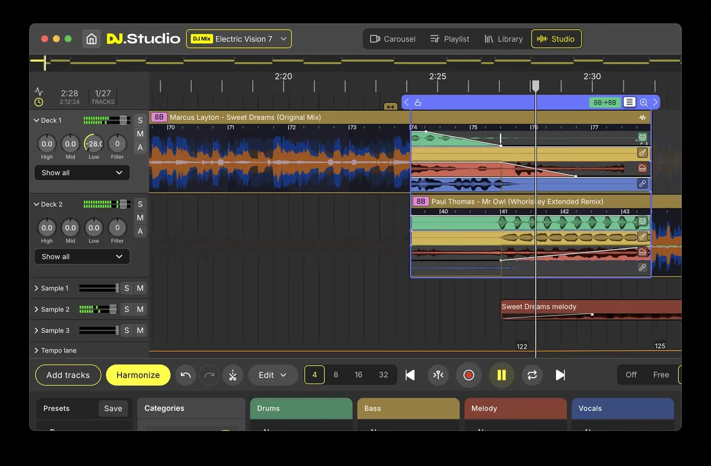Toggle automation A on Deck 1
The height and width of the screenshot is (466, 711).
[140, 147]
